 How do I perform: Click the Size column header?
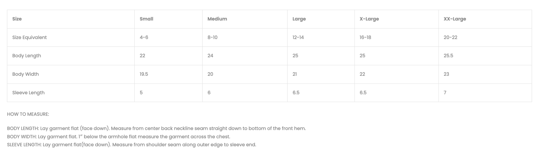(x=17, y=19)
